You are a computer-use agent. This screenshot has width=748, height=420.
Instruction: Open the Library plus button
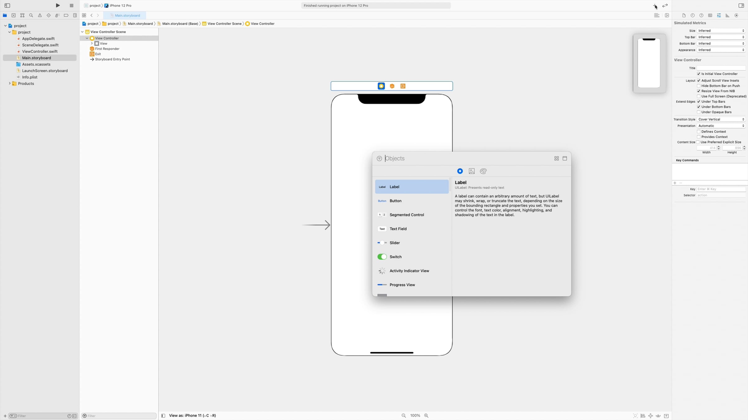tap(655, 6)
